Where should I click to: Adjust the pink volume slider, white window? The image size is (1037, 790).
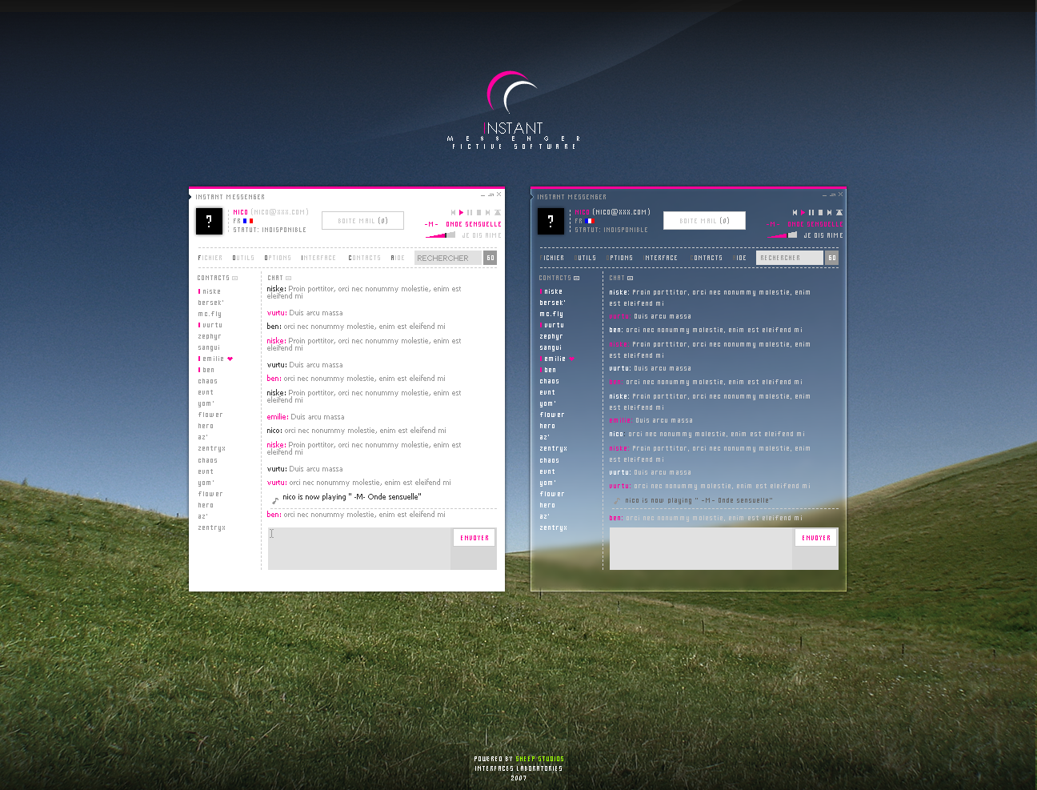point(440,235)
